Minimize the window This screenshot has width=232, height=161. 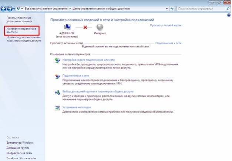tap(212, 2)
